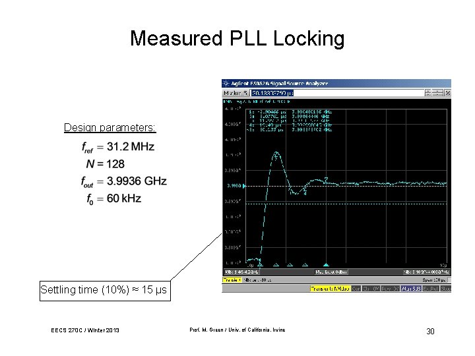Image resolution: width=475 pixels, height=356 pixels.
Task: Click the slide number 30
Action: tap(430, 331)
